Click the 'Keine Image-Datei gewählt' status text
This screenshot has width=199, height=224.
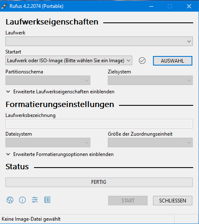point(31,219)
